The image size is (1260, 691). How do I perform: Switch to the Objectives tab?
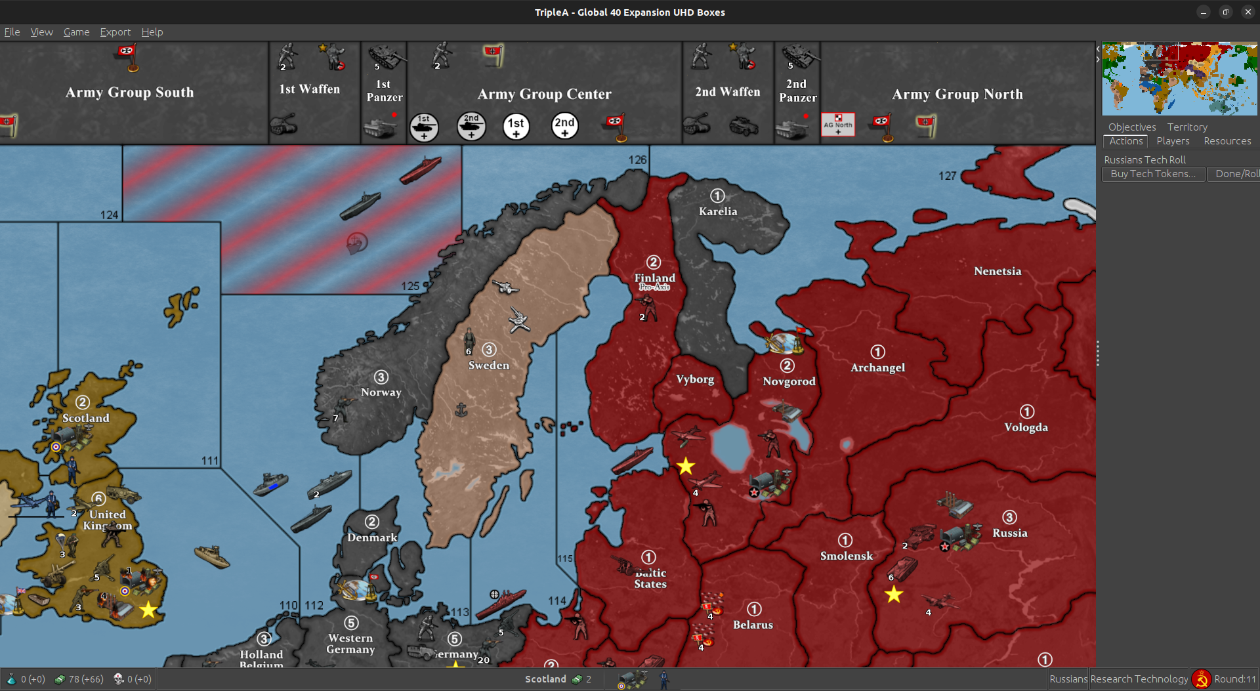(1132, 127)
